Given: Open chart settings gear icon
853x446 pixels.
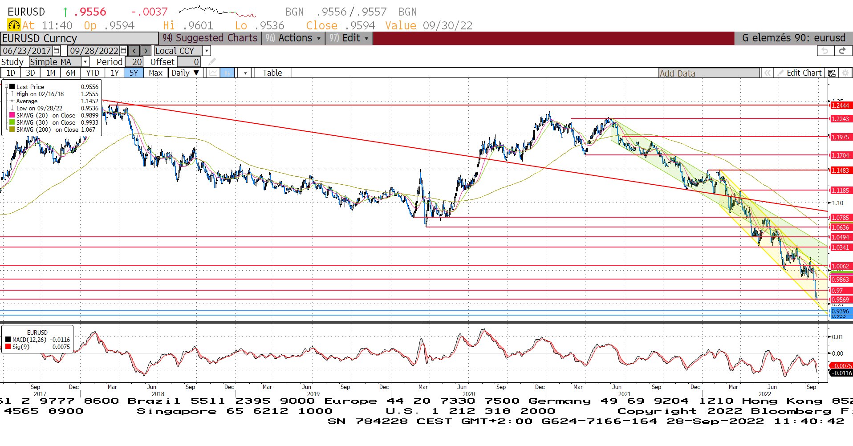Looking at the screenshot, I should (845, 73).
